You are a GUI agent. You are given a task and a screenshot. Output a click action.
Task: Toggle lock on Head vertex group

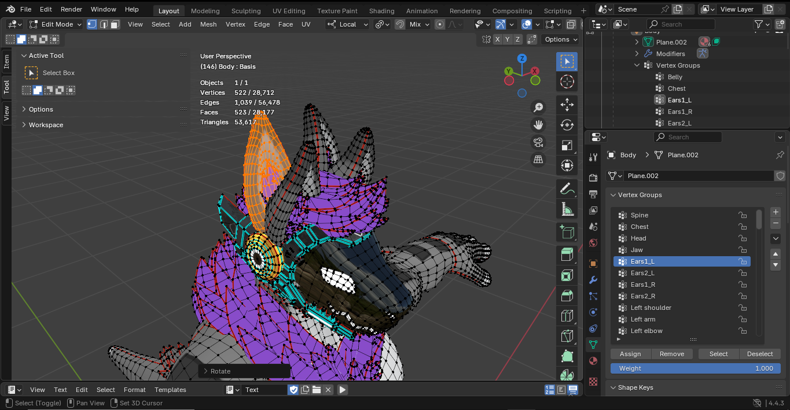(x=742, y=238)
